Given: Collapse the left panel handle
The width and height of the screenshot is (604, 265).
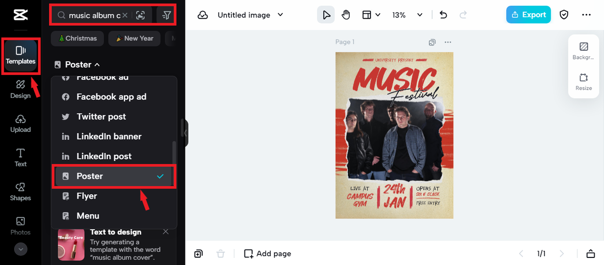Looking at the screenshot, I should (185, 133).
